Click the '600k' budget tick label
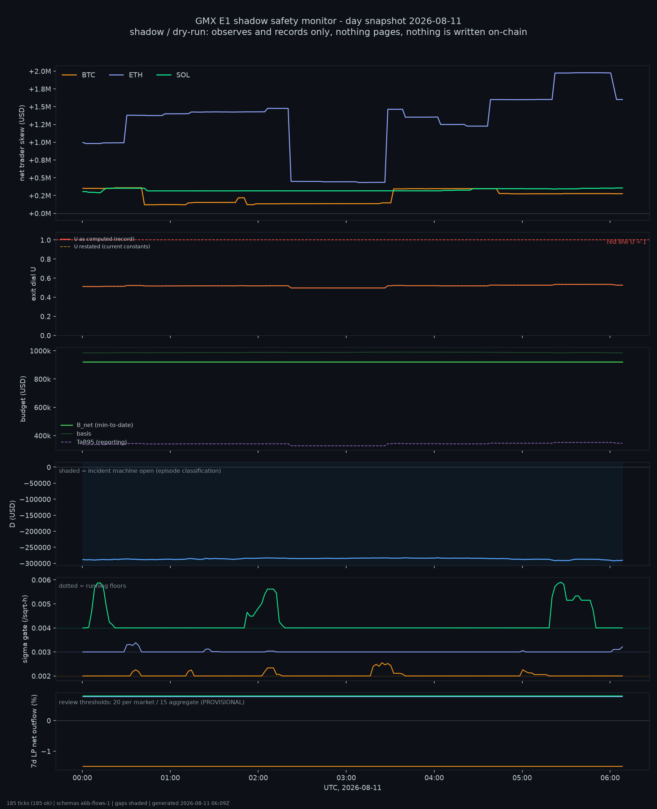The image size is (657, 809). 42,408
